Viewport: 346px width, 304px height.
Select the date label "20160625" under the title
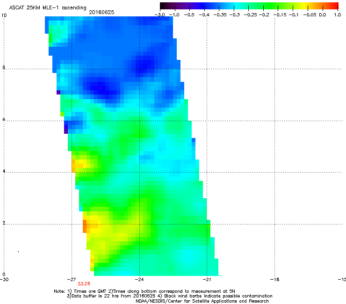click(x=101, y=12)
